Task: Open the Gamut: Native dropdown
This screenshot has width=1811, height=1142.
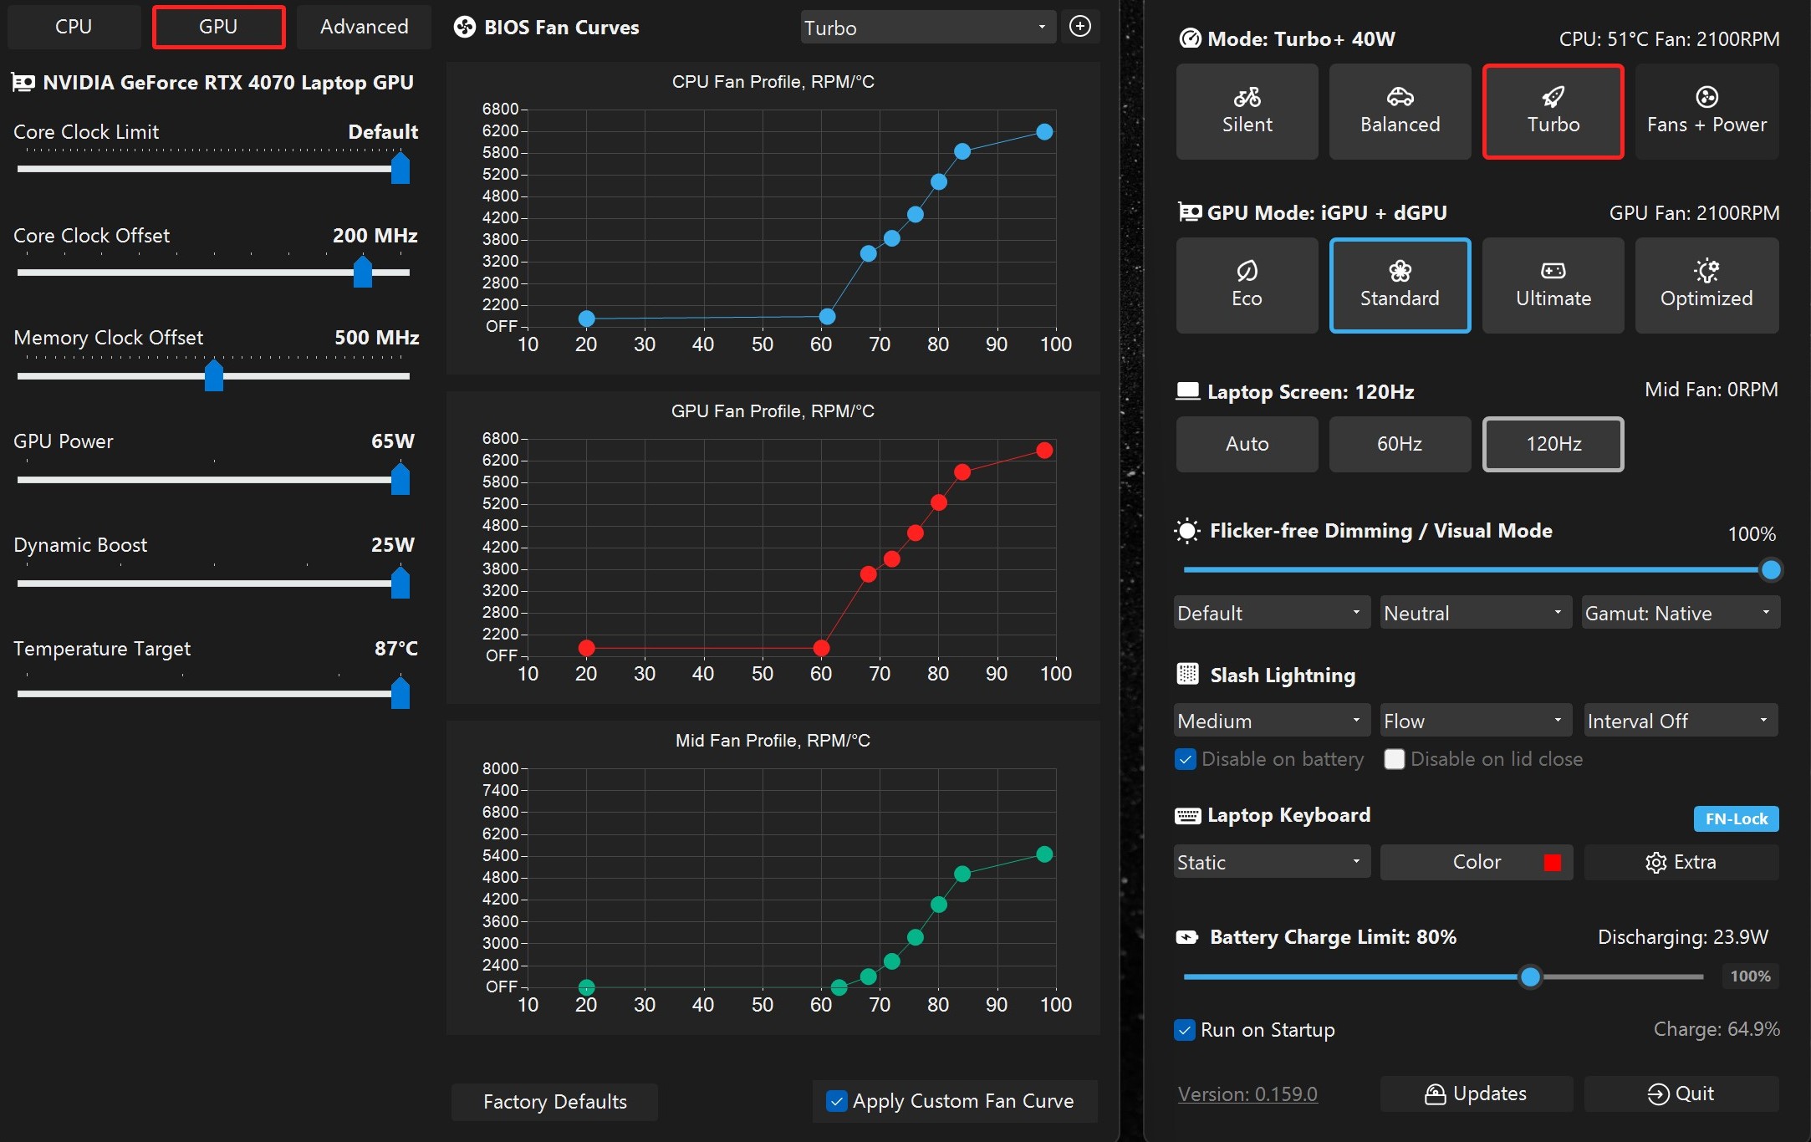Action: coord(1680,613)
